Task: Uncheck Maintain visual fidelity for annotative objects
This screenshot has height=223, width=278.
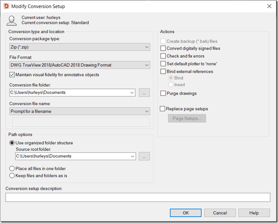Action: [x=12, y=75]
